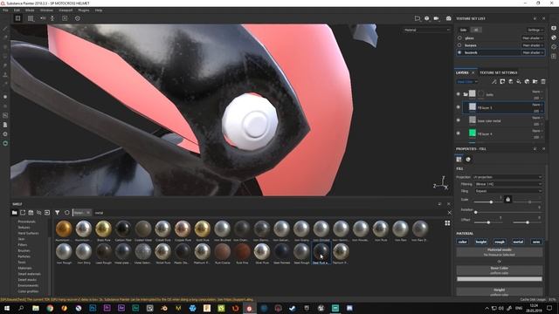Click the Height uniform color button

(499, 292)
